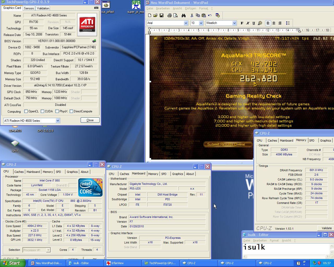This screenshot has height=267, width=334.
Task: Switch to isulk - Editor taskbar button
Action: click(85, 263)
